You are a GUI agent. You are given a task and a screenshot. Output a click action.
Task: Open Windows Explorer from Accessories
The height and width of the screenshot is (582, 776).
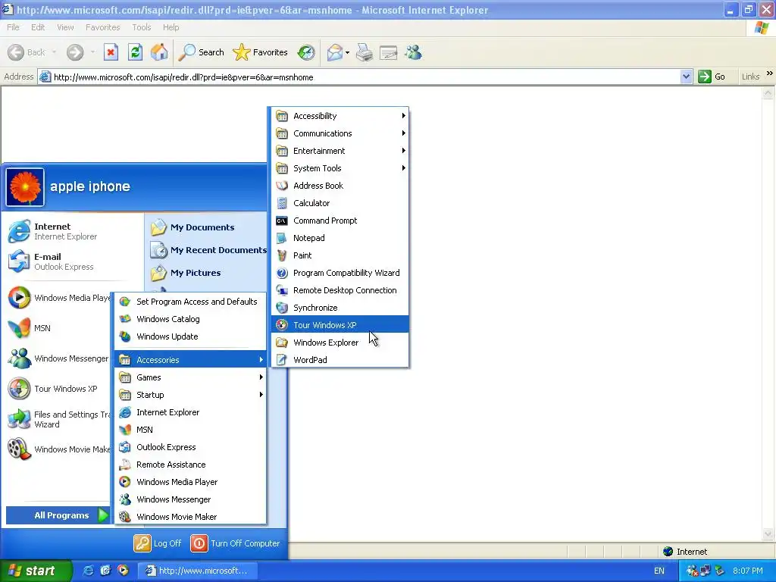click(x=340, y=343)
